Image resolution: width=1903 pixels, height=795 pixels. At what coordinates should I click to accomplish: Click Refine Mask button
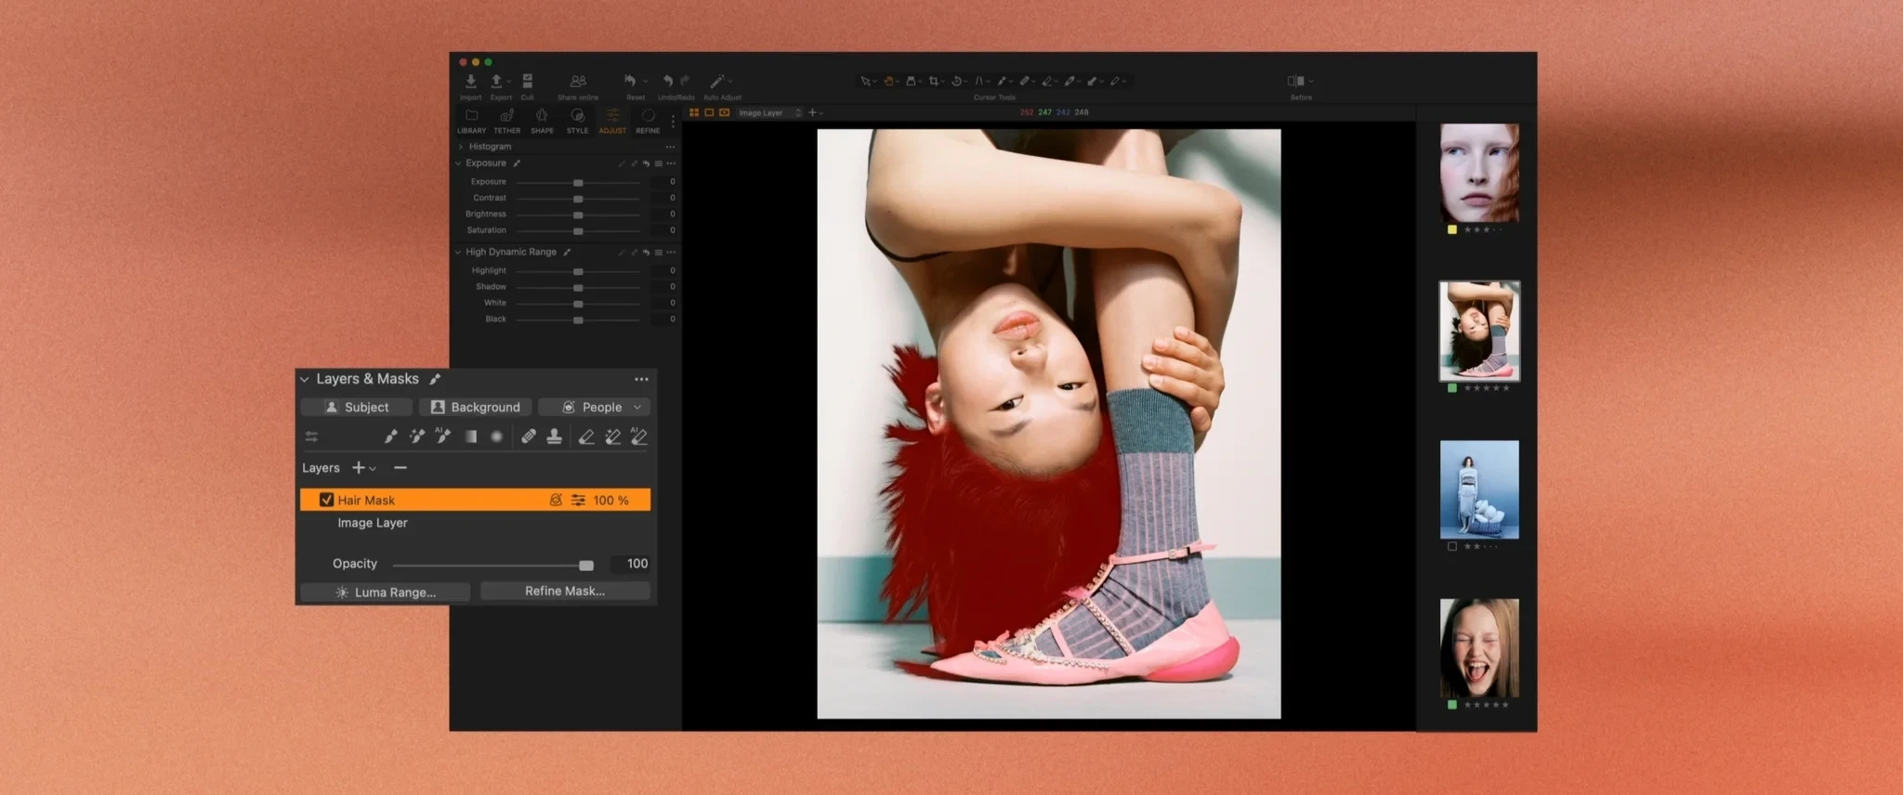point(565,591)
